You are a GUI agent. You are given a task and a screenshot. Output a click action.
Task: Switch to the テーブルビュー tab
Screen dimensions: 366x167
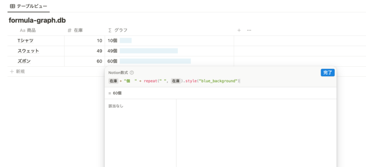(x=28, y=6)
